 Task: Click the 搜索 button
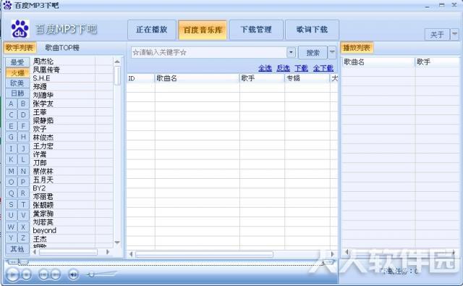[x=313, y=53]
